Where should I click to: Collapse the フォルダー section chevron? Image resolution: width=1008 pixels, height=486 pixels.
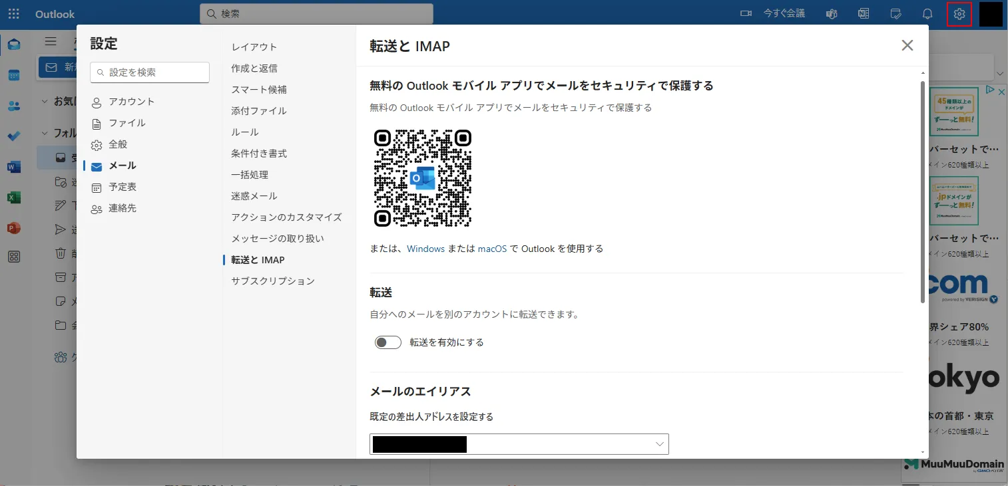[x=45, y=133]
